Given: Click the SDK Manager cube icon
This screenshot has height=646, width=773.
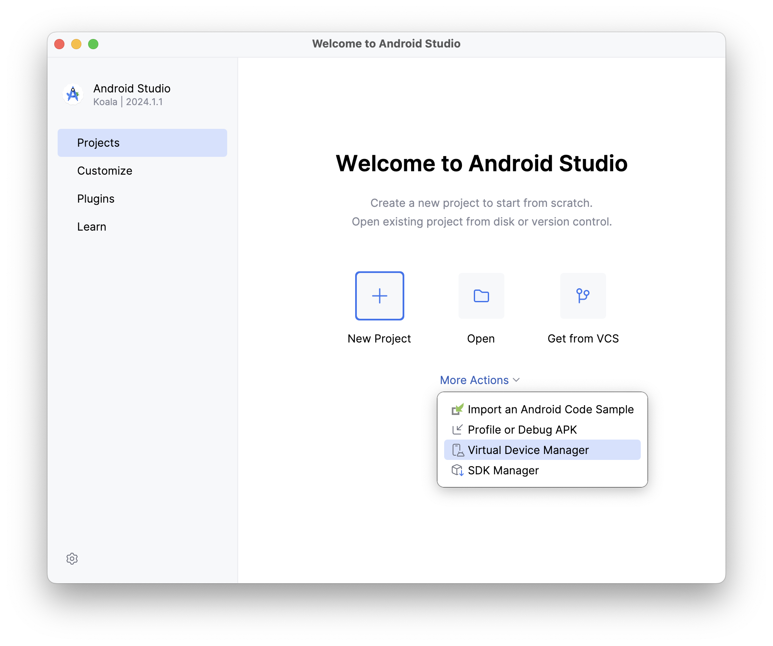Looking at the screenshot, I should point(458,470).
